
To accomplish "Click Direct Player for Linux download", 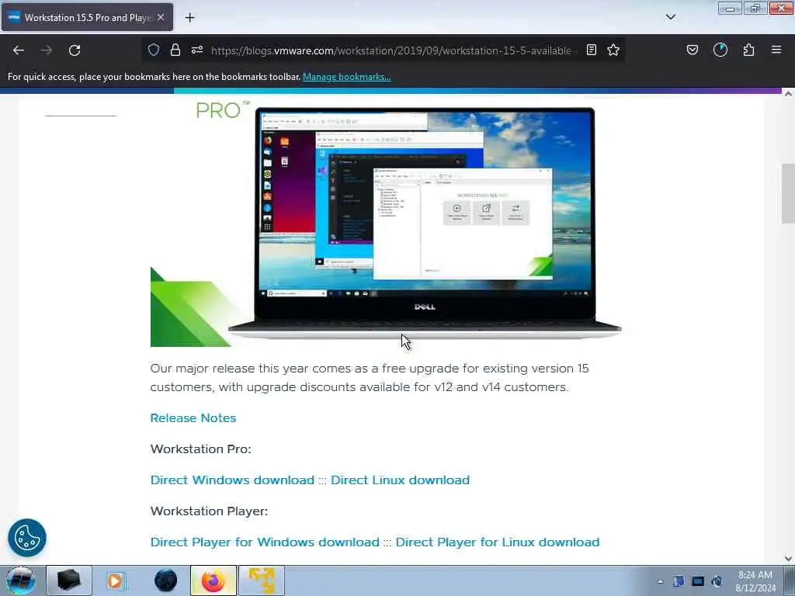I will click(498, 542).
